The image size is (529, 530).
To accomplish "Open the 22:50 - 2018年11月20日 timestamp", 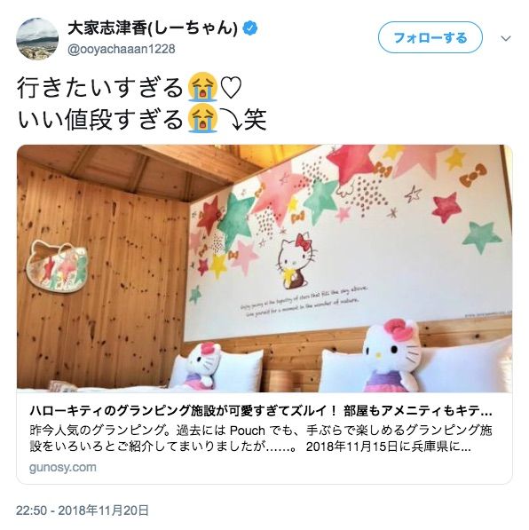I will coord(83,510).
